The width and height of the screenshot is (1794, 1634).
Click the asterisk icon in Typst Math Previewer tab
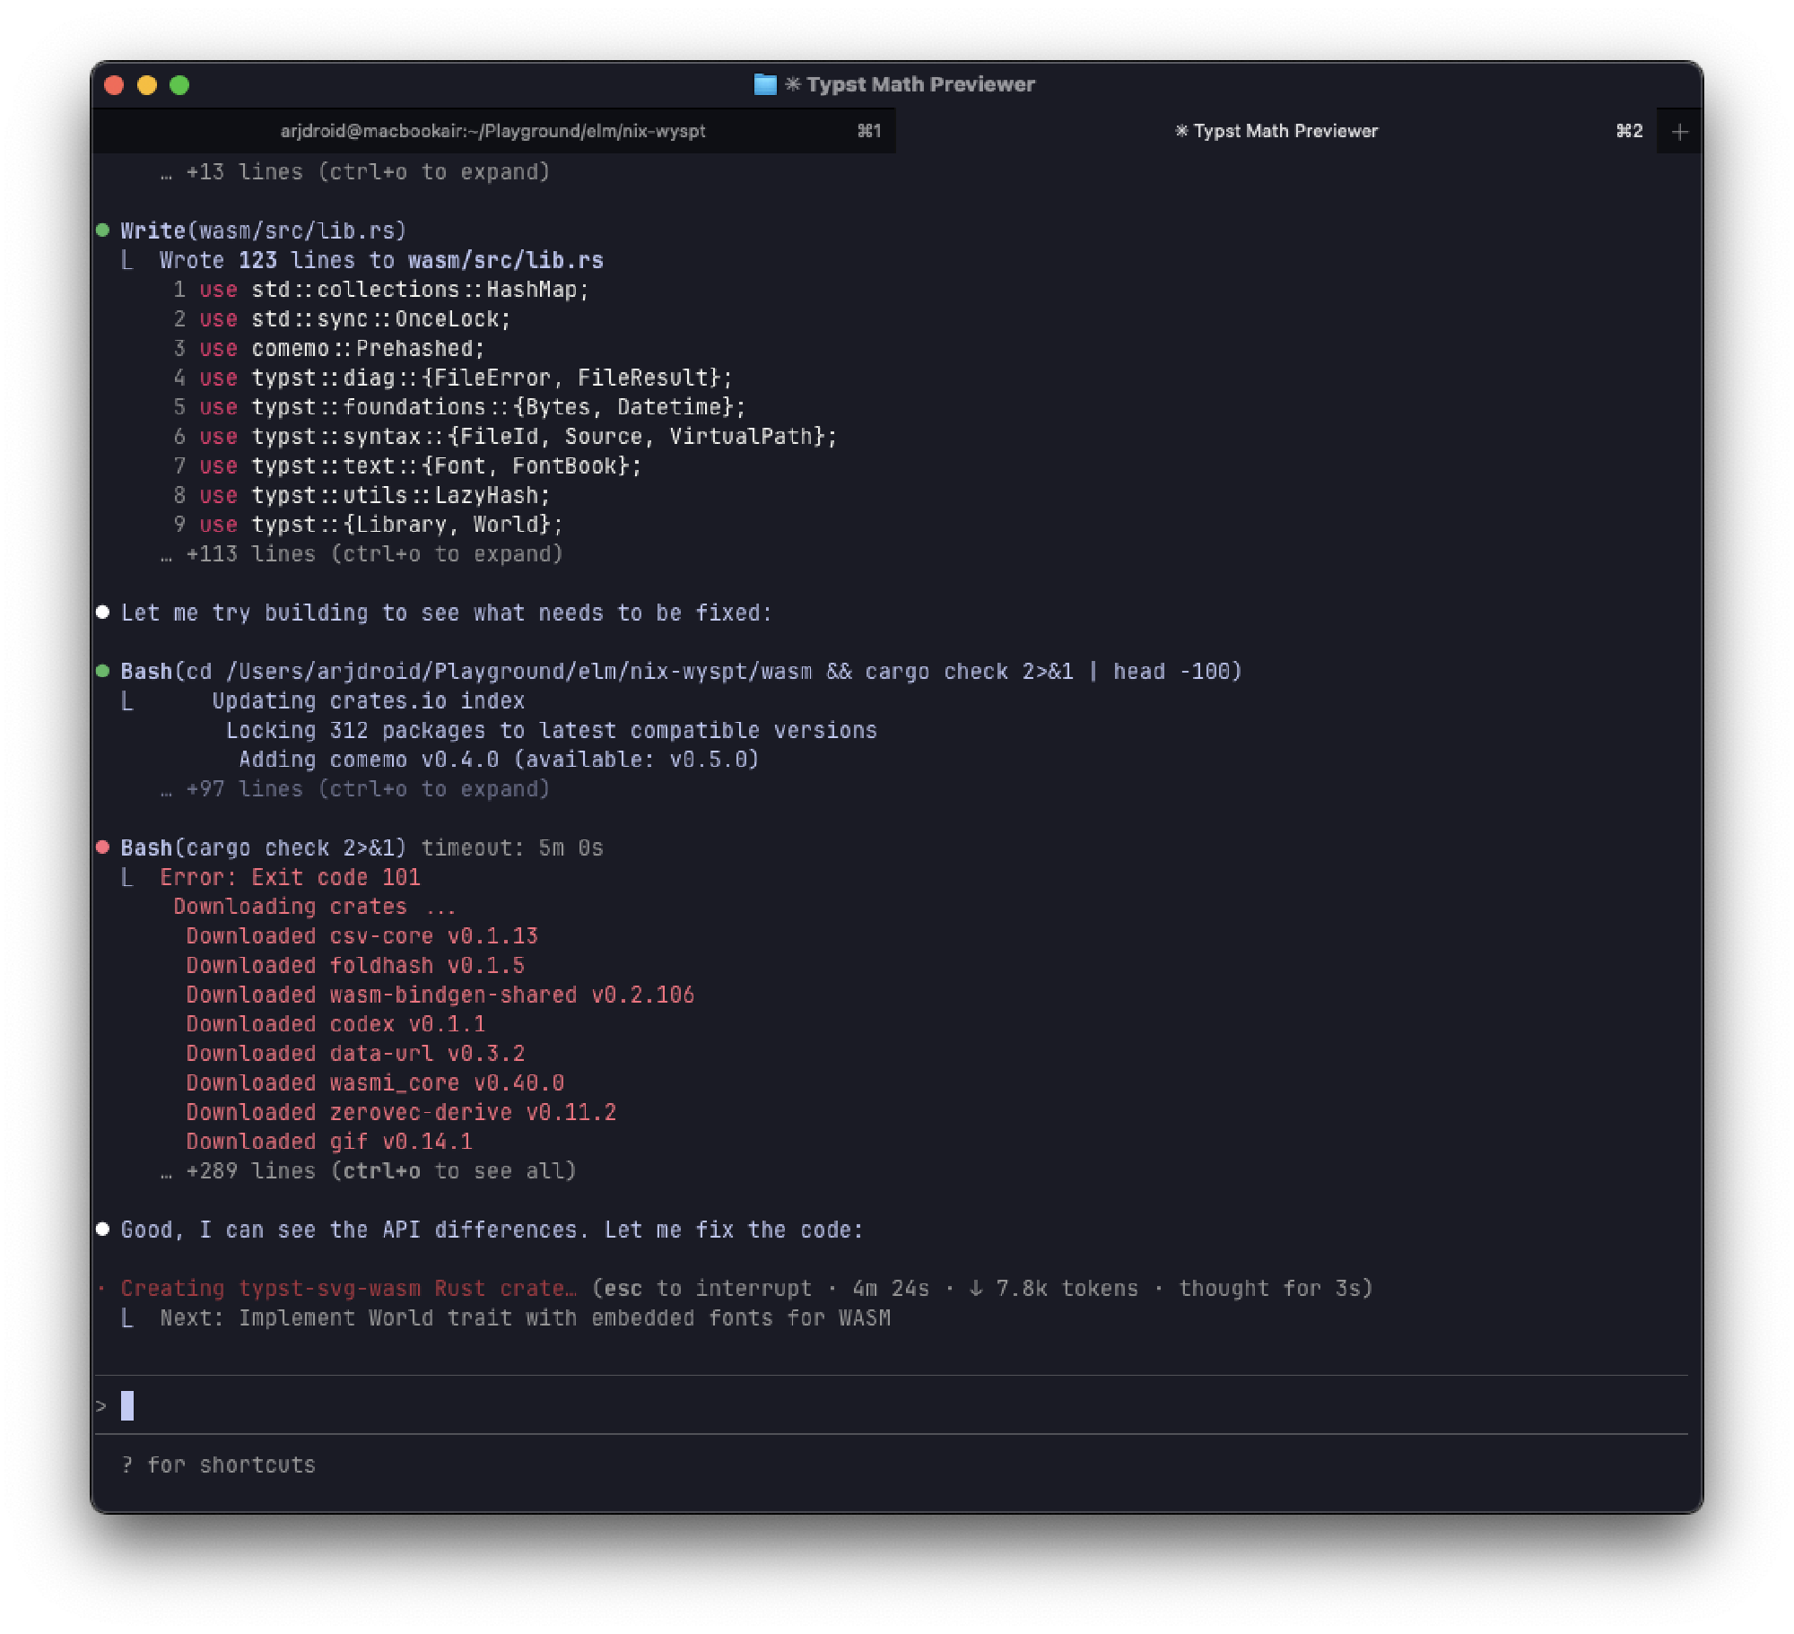(1180, 130)
